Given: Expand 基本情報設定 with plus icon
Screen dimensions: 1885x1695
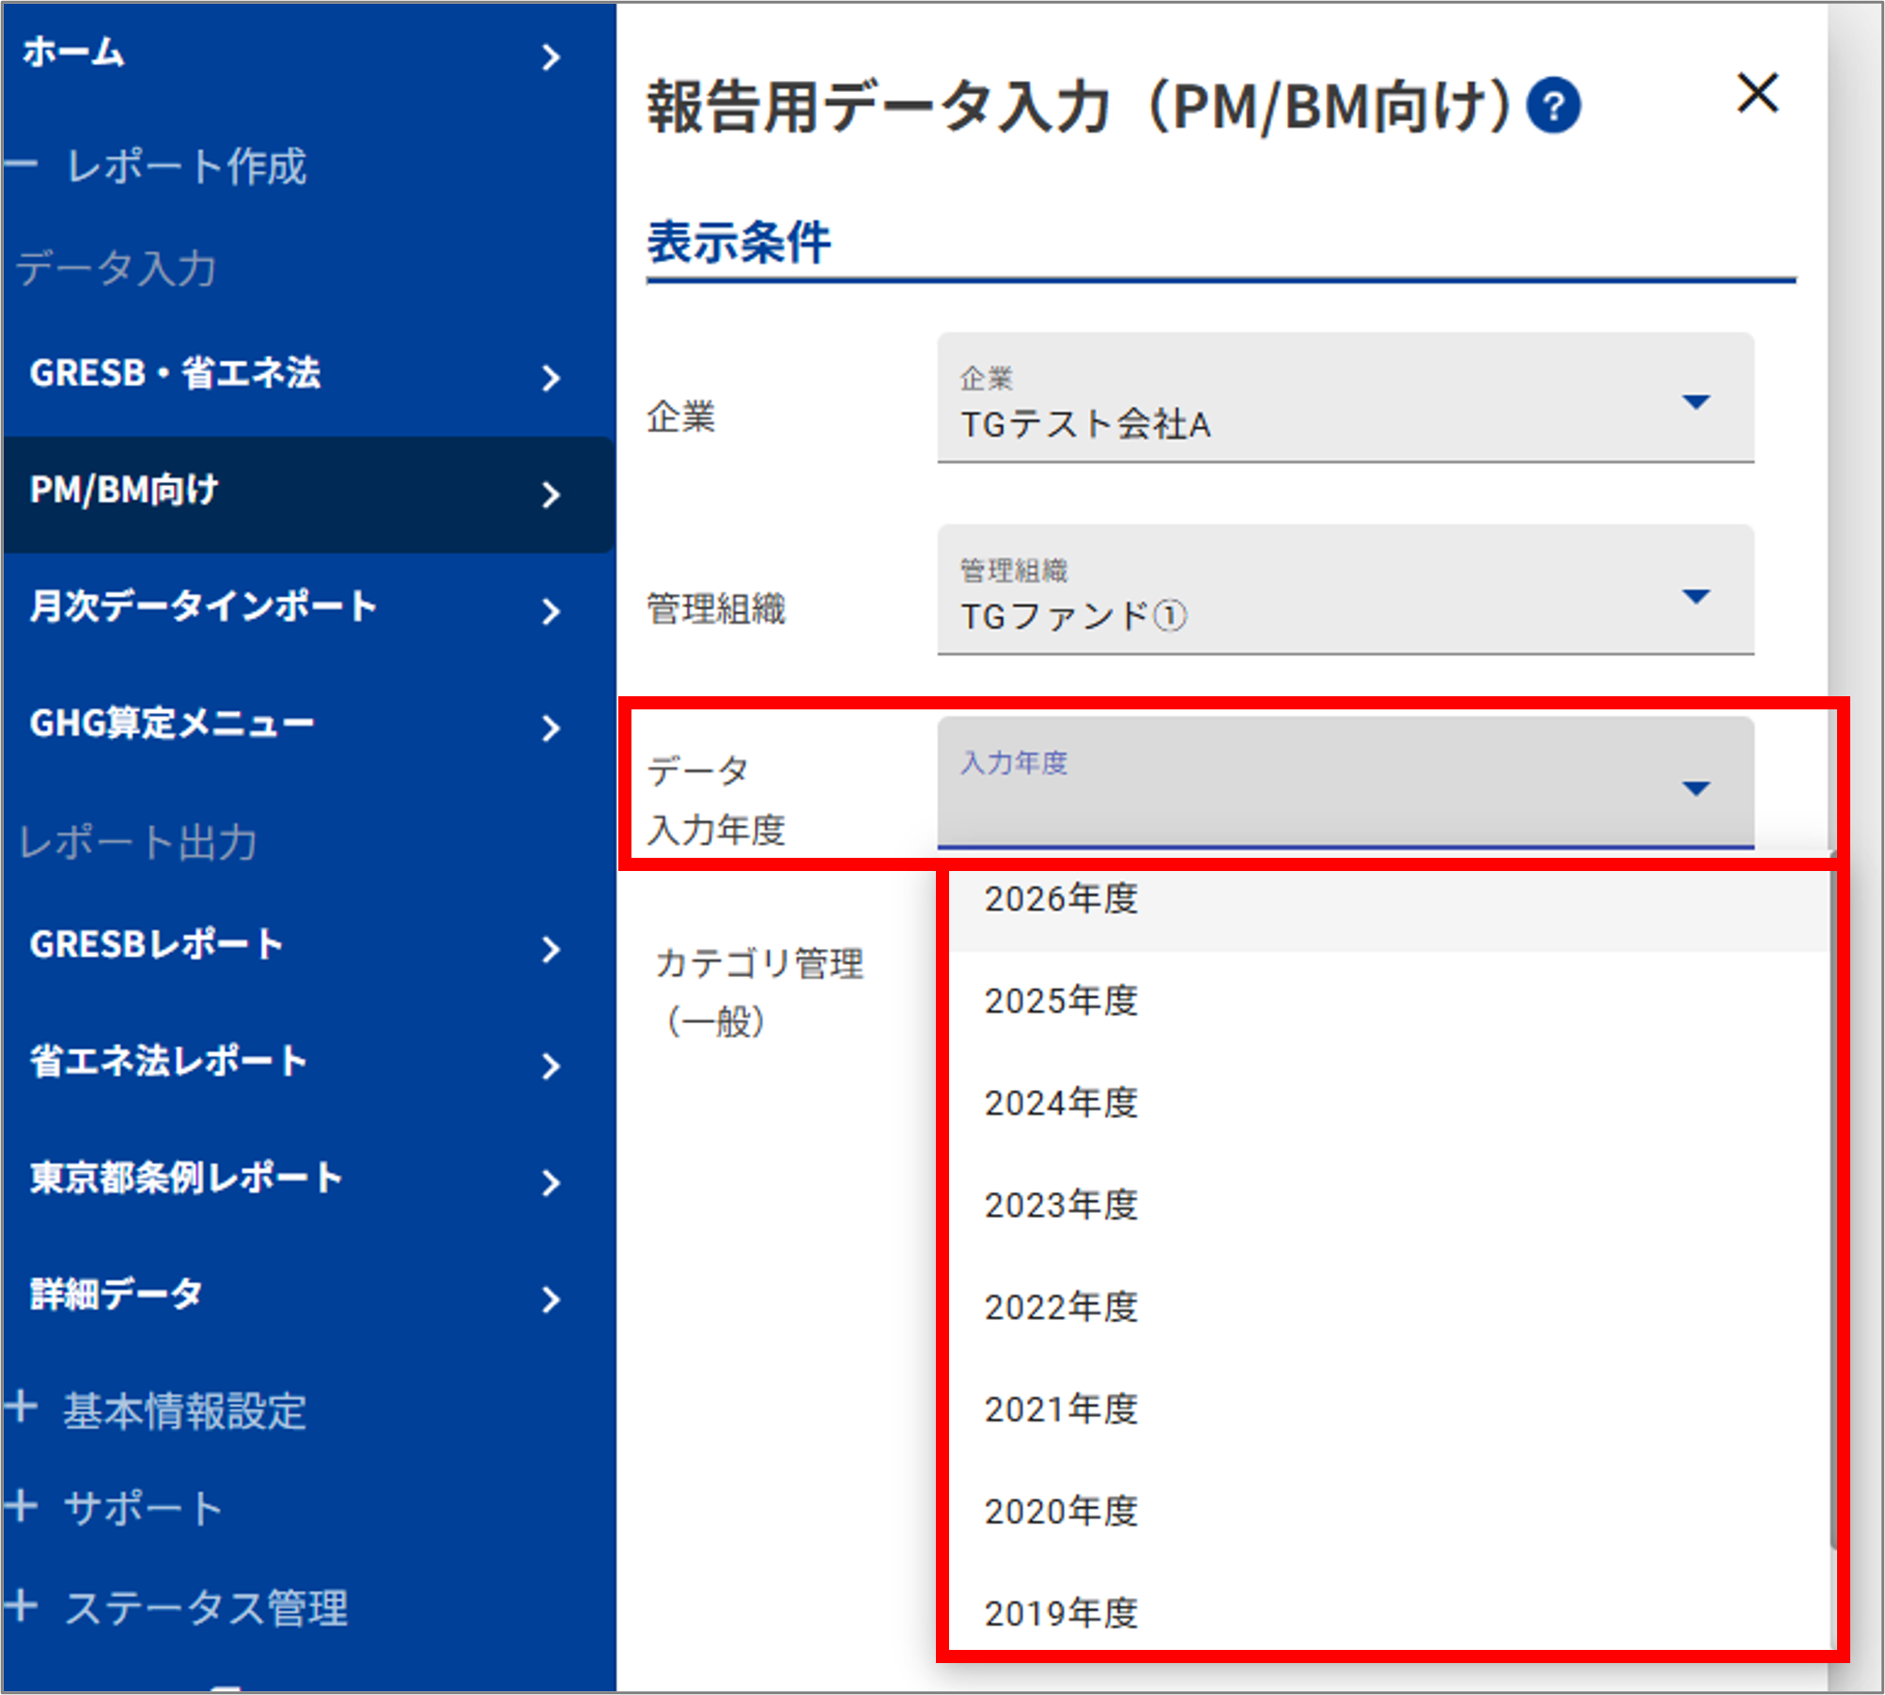Looking at the screenshot, I should click(21, 1407).
